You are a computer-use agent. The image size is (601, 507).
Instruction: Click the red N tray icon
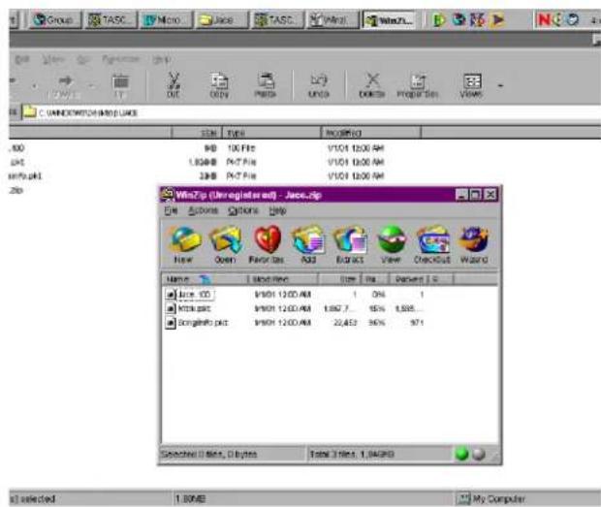coord(544,19)
